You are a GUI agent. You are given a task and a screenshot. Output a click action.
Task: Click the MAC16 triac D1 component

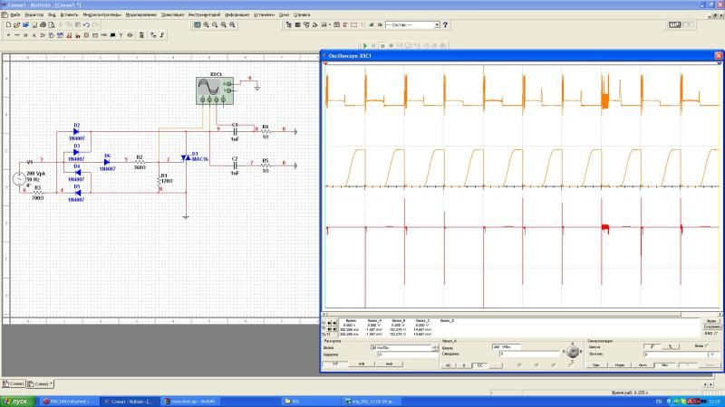tap(187, 158)
